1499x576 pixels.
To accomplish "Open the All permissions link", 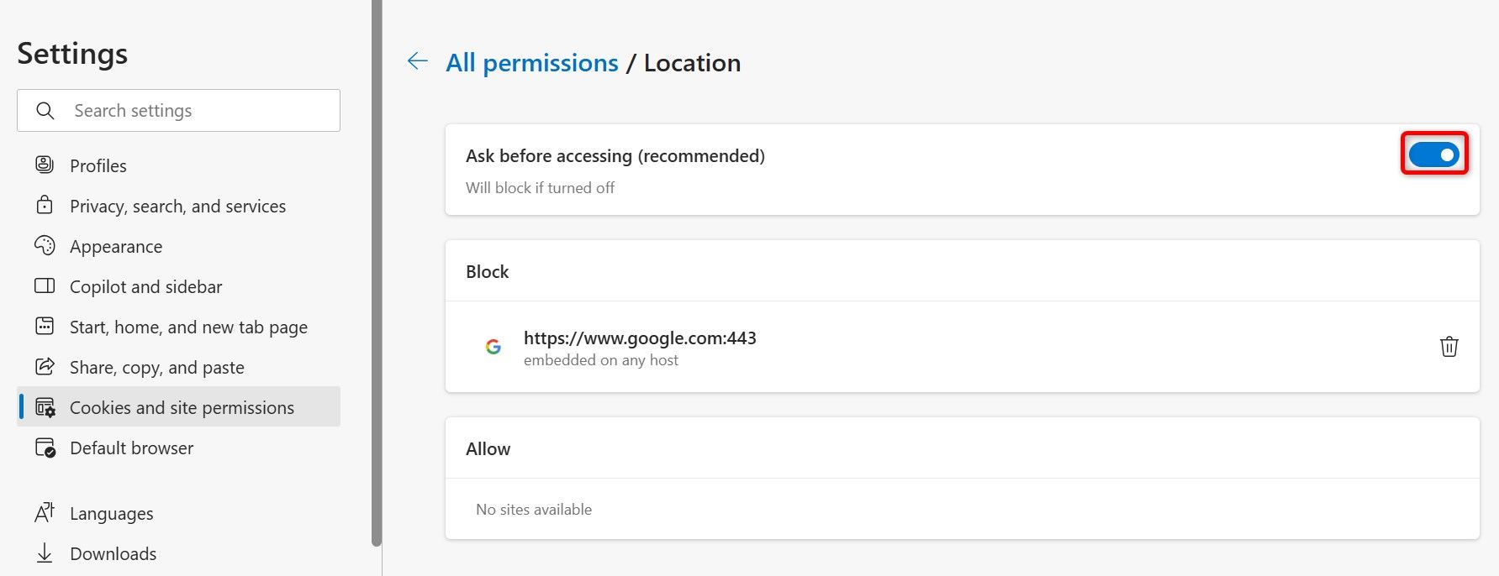I will (531, 63).
